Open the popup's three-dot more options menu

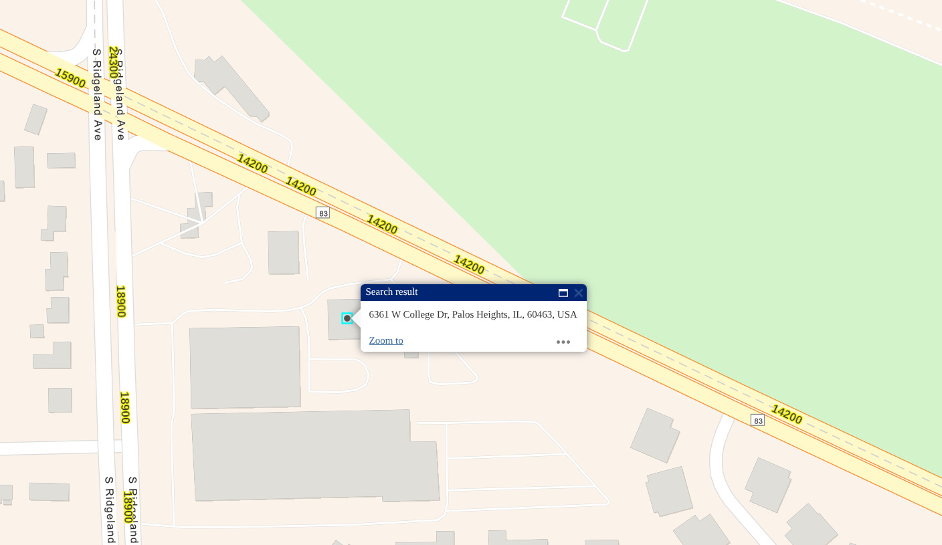pyautogui.click(x=563, y=342)
